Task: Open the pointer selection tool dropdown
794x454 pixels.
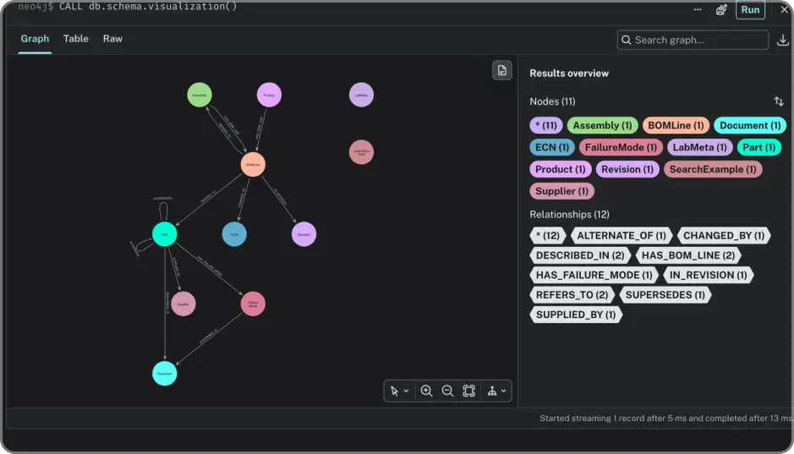Action: coord(399,391)
